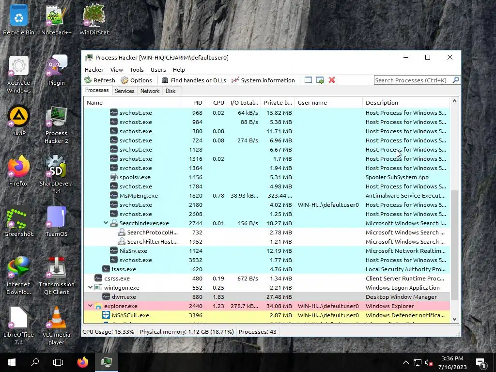Image resolution: width=496 pixels, height=372 pixels.
Task: Select the csrss.exe process icon
Action: [98, 279]
